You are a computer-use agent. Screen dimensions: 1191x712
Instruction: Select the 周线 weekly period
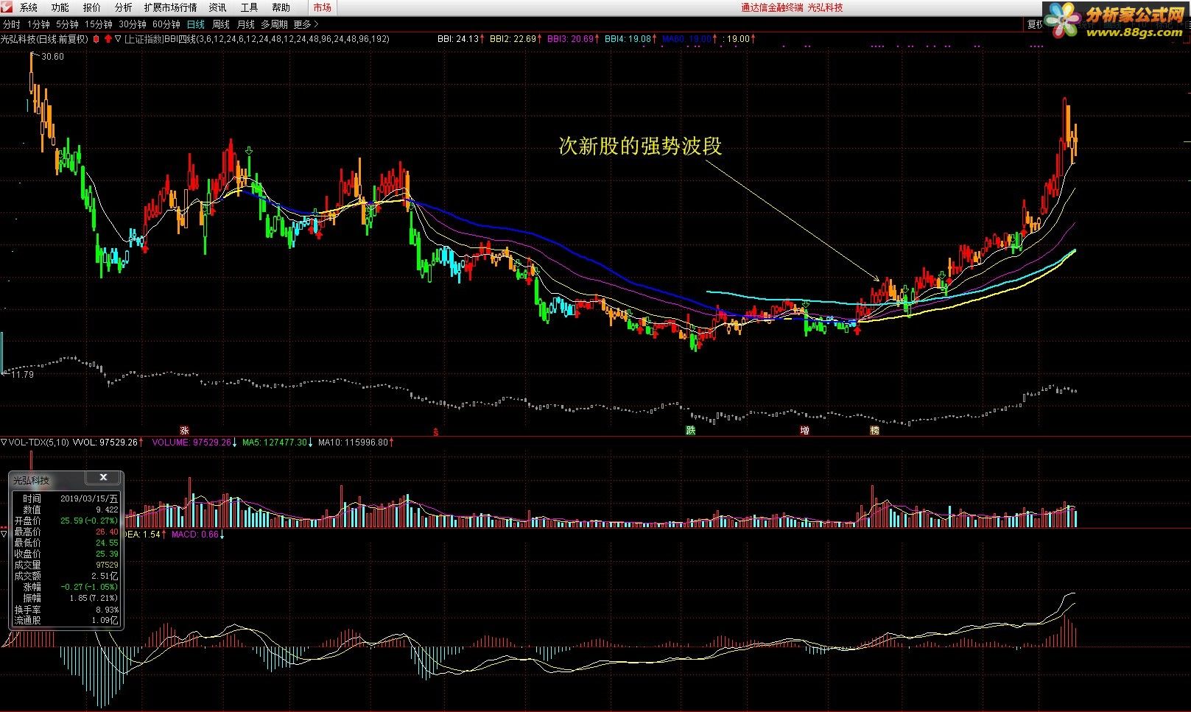221,25
